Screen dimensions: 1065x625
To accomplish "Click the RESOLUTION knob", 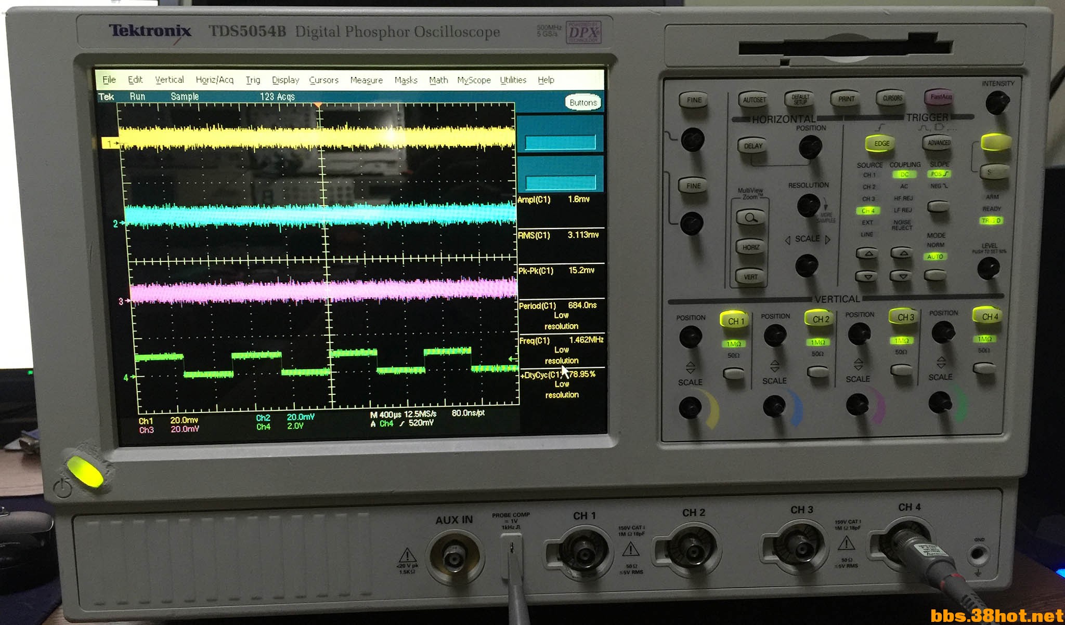I will (x=808, y=205).
